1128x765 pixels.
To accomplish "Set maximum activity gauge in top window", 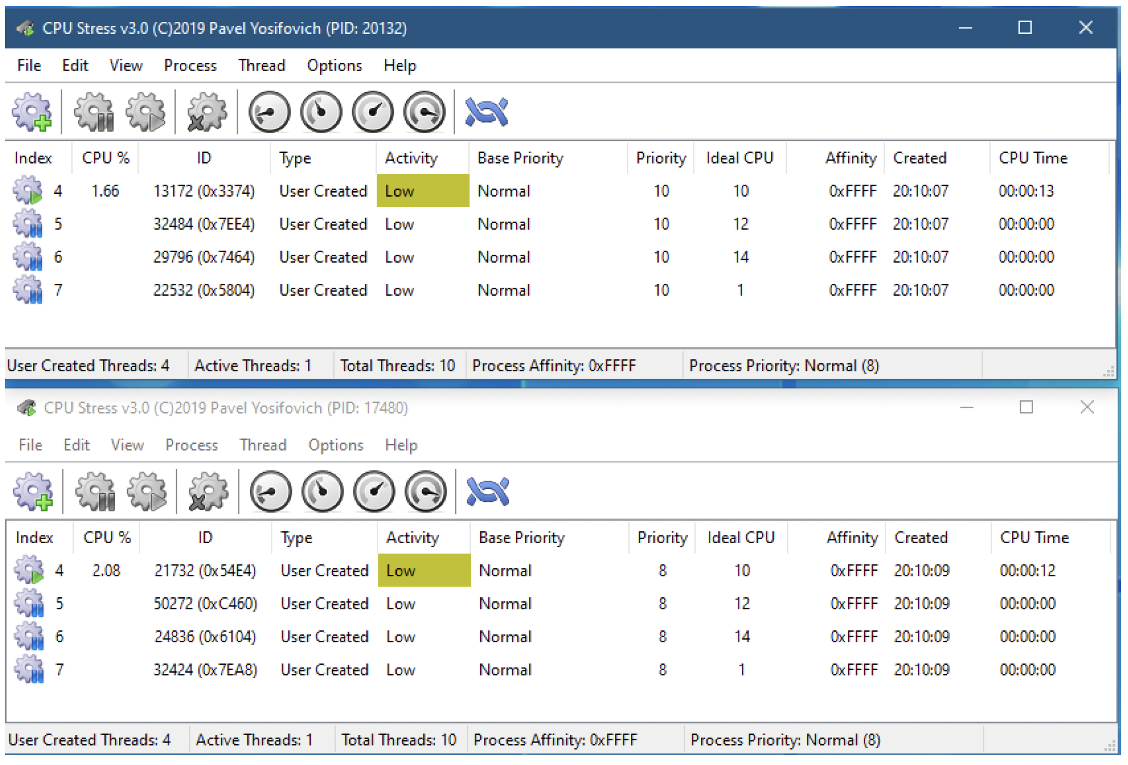I will [424, 112].
